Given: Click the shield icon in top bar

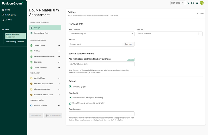Looking at the screenshot, I should coord(197,3).
